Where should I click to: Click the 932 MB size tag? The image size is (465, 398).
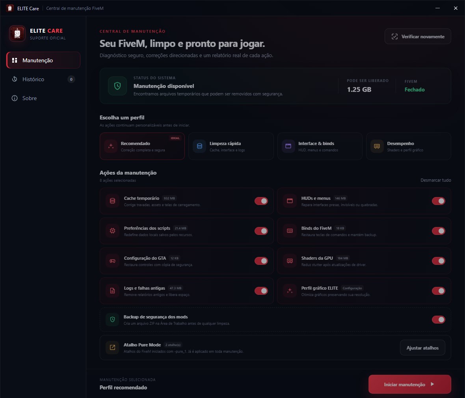[x=169, y=198]
